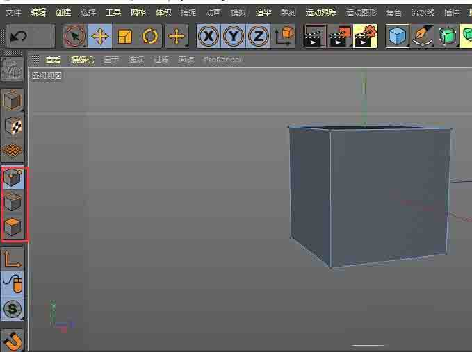
Task: Click render to picture viewer icon
Action: [x=340, y=36]
